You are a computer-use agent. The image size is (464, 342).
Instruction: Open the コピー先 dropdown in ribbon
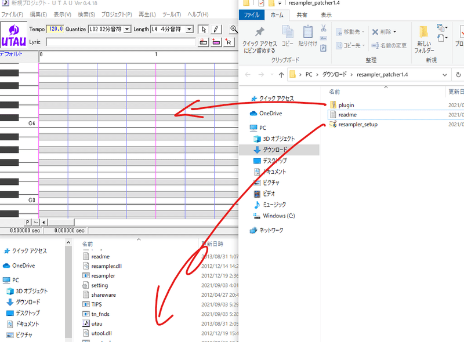350,45
